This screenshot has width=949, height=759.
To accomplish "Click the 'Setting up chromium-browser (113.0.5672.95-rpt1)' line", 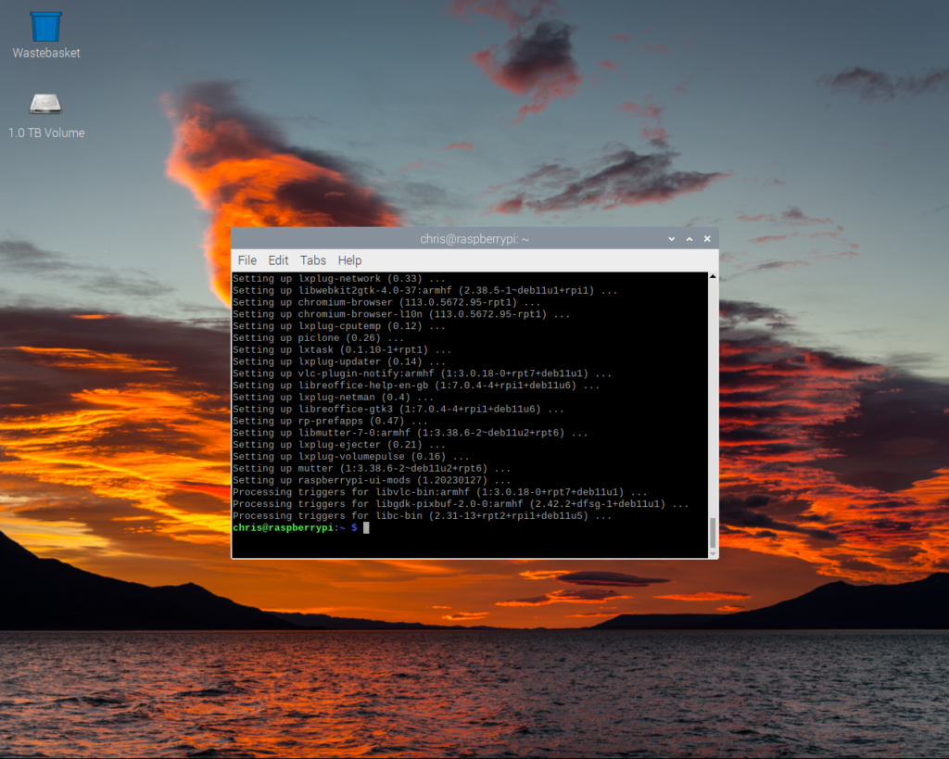I will coord(386,303).
